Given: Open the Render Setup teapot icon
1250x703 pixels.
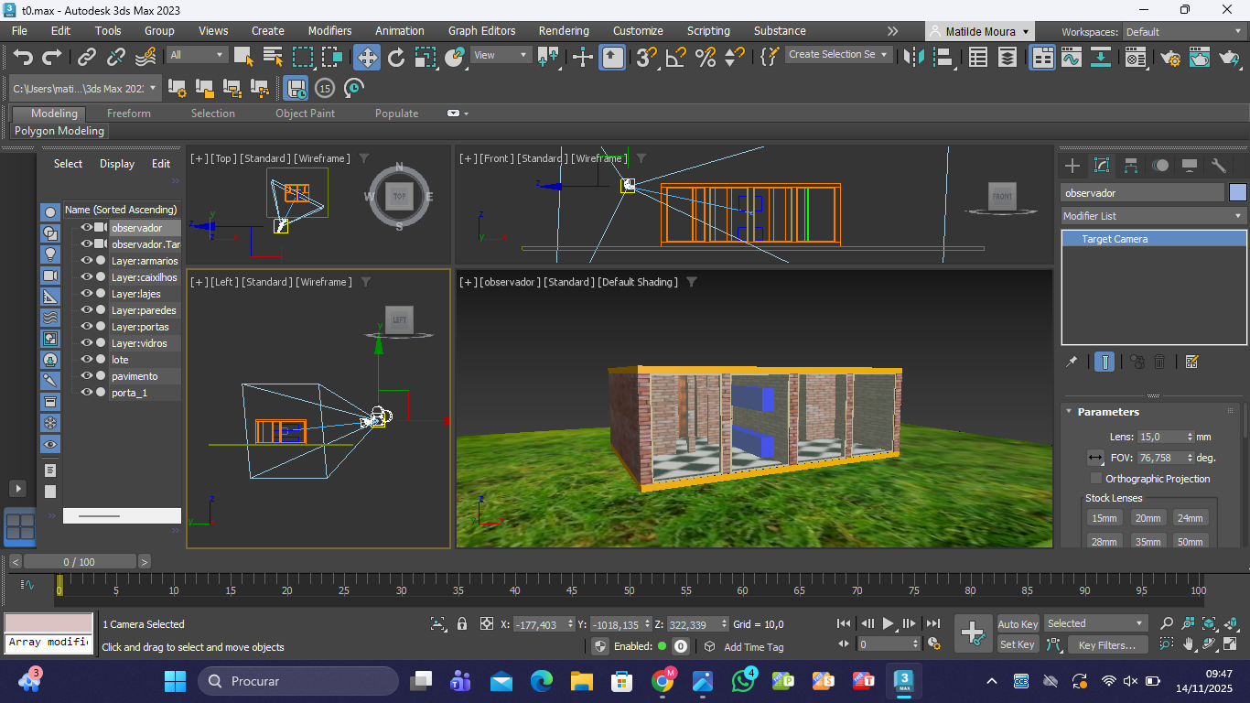Looking at the screenshot, I should [x=1170, y=58].
